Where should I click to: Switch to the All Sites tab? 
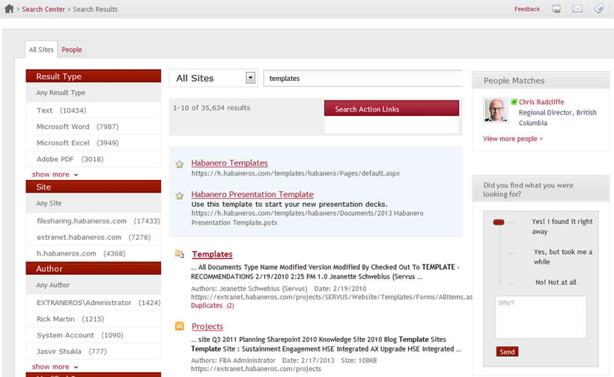click(x=41, y=49)
